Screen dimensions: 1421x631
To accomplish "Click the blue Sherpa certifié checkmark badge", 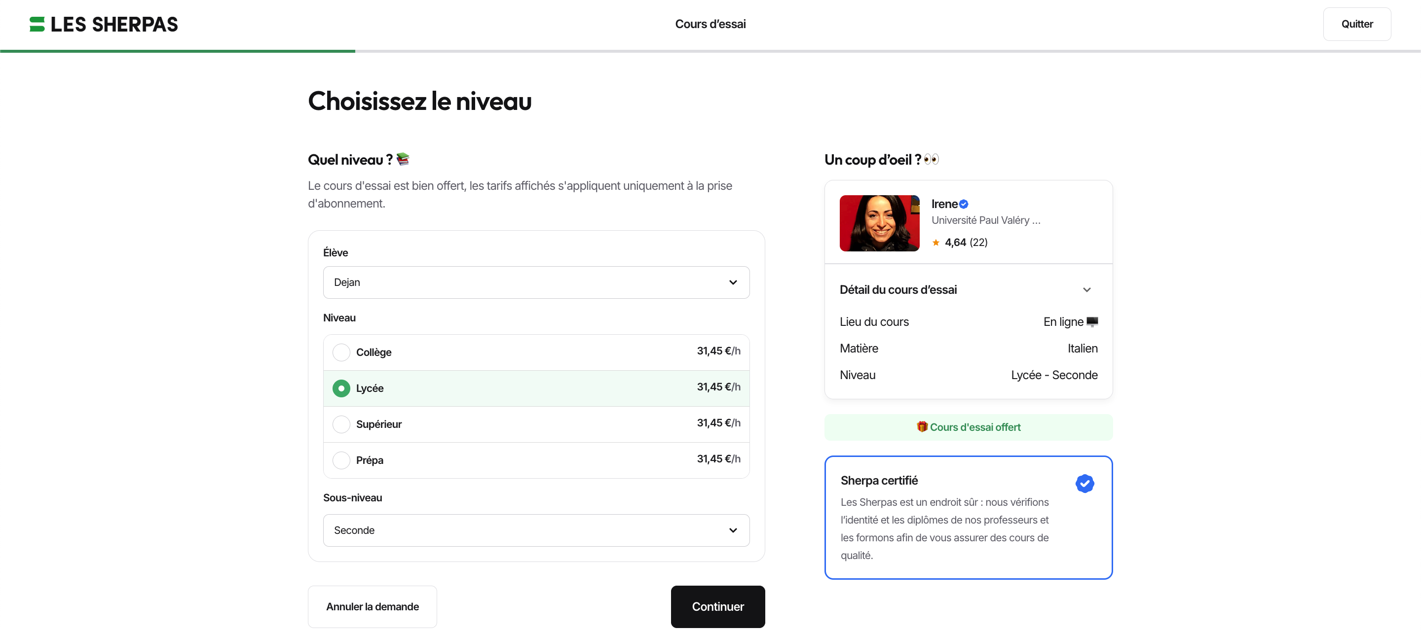I will point(1084,483).
